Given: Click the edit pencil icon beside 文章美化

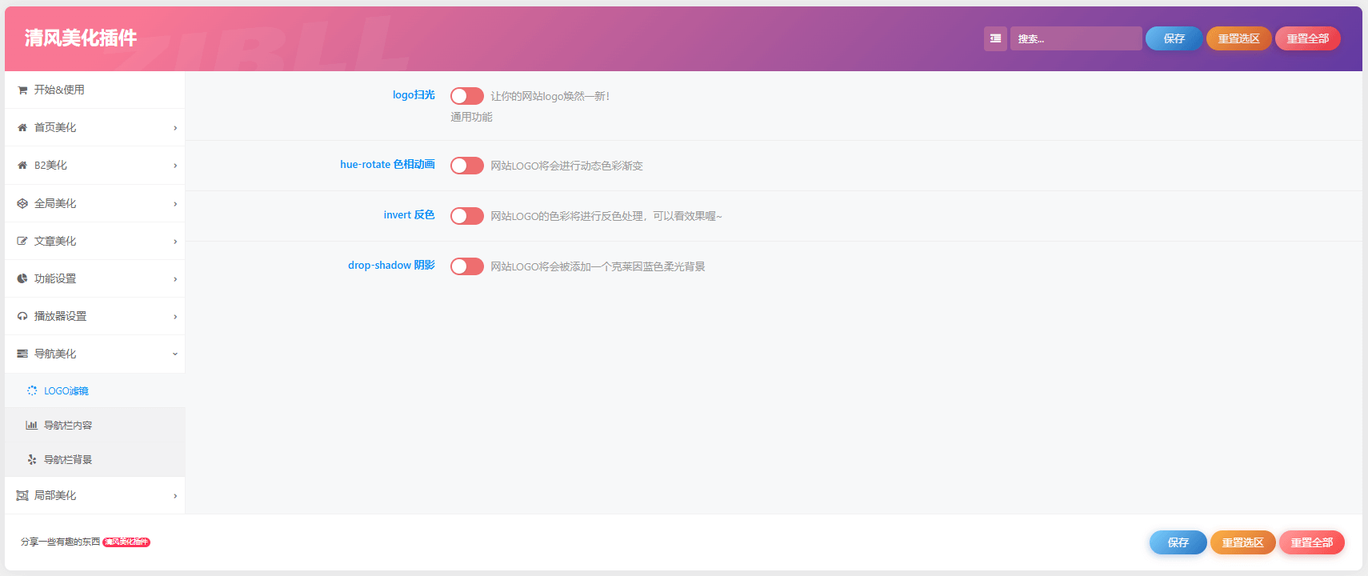Looking at the screenshot, I should pyautogui.click(x=22, y=242).
